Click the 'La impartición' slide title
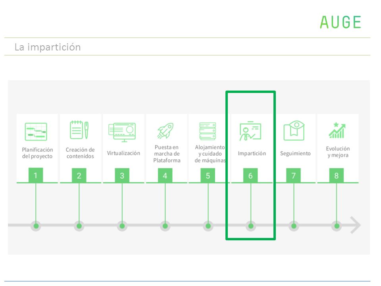The width and height of the screenshot is (381, 286). tap(48, 47)
